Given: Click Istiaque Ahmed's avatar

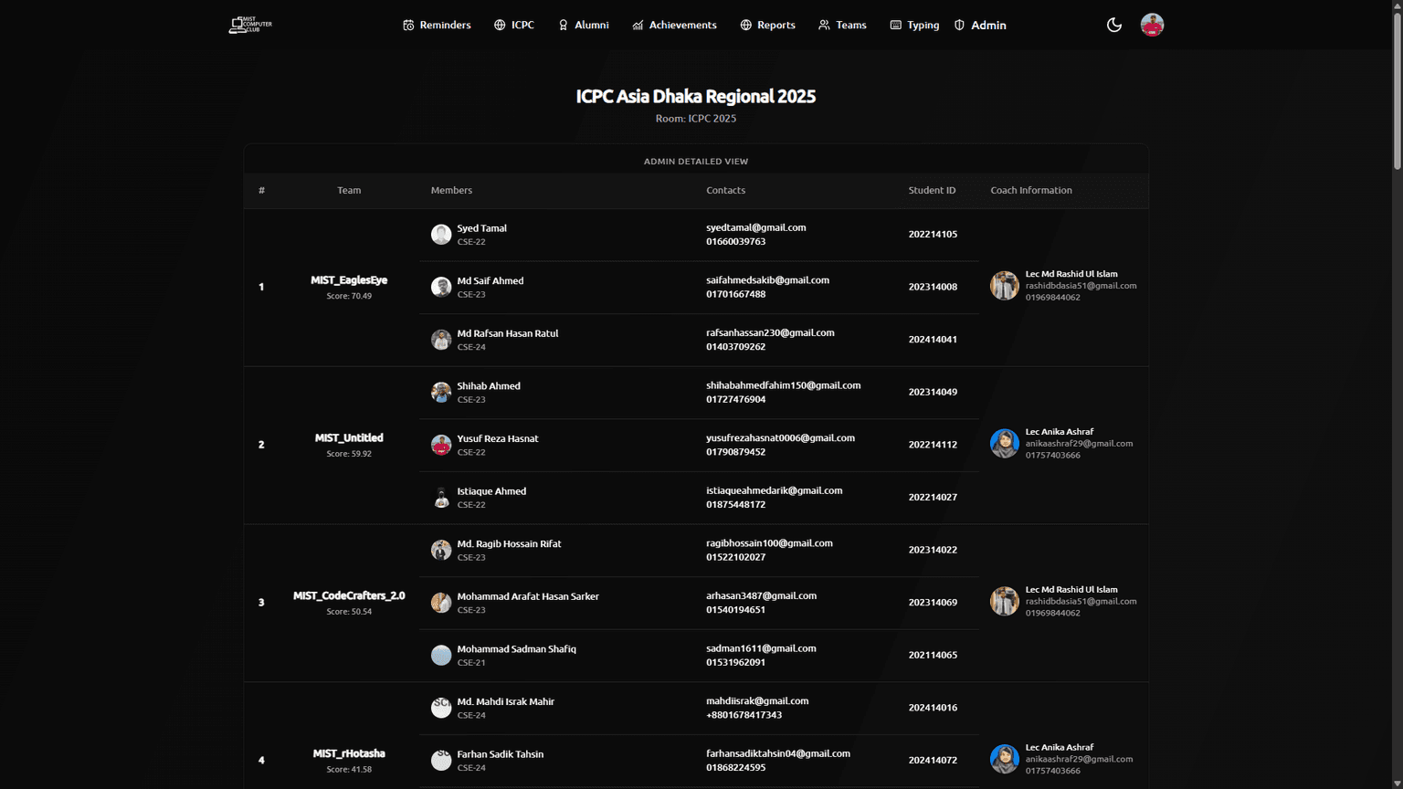Looking at the screenshot, I should (x=441, y=498).
